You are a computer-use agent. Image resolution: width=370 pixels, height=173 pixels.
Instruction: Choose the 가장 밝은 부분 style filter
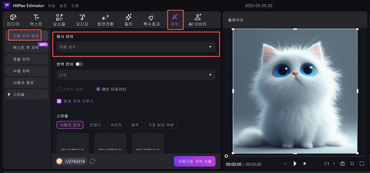(161, 125)
